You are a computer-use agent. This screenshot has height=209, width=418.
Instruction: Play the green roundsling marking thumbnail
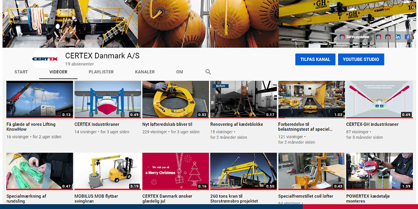[40, 171]
